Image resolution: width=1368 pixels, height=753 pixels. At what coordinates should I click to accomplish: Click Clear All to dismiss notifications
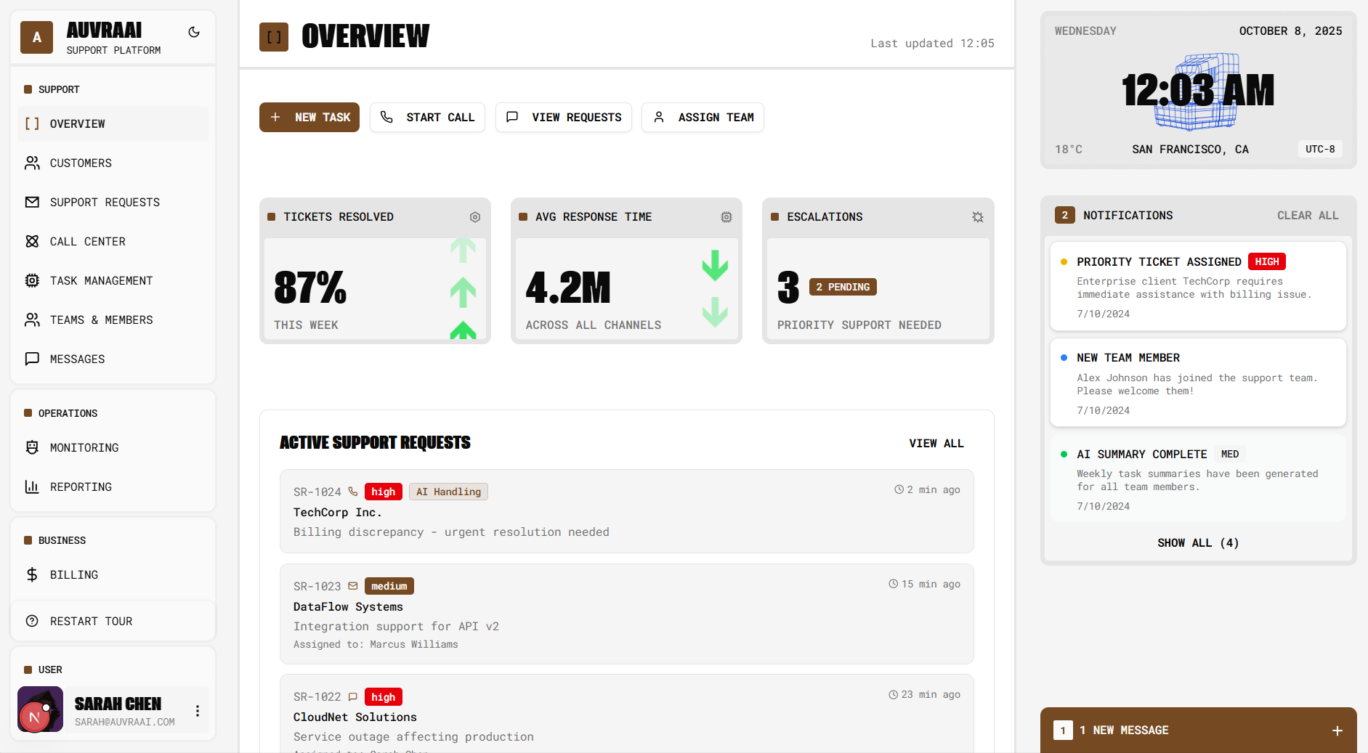click(x=1308, y=215)
